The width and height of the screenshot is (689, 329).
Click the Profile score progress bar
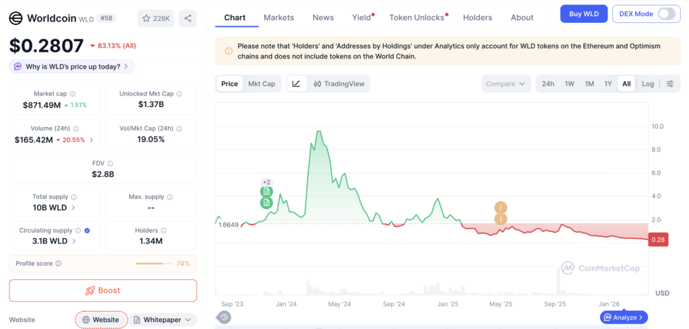(154, 264)
